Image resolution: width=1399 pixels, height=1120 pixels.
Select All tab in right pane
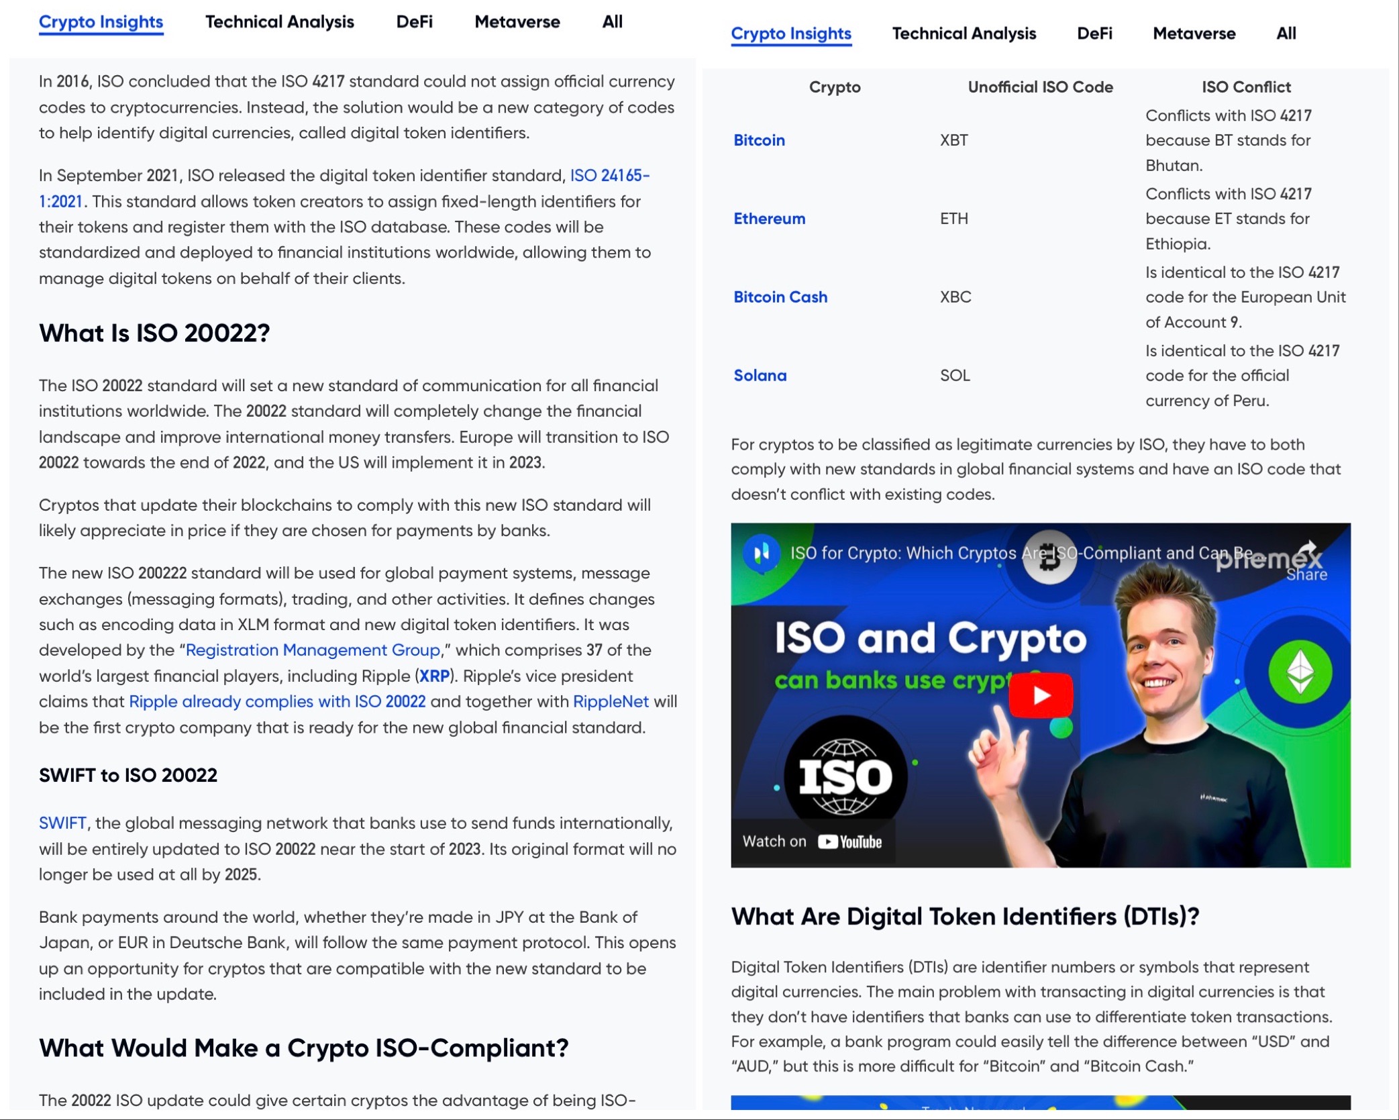(1286, 34)
